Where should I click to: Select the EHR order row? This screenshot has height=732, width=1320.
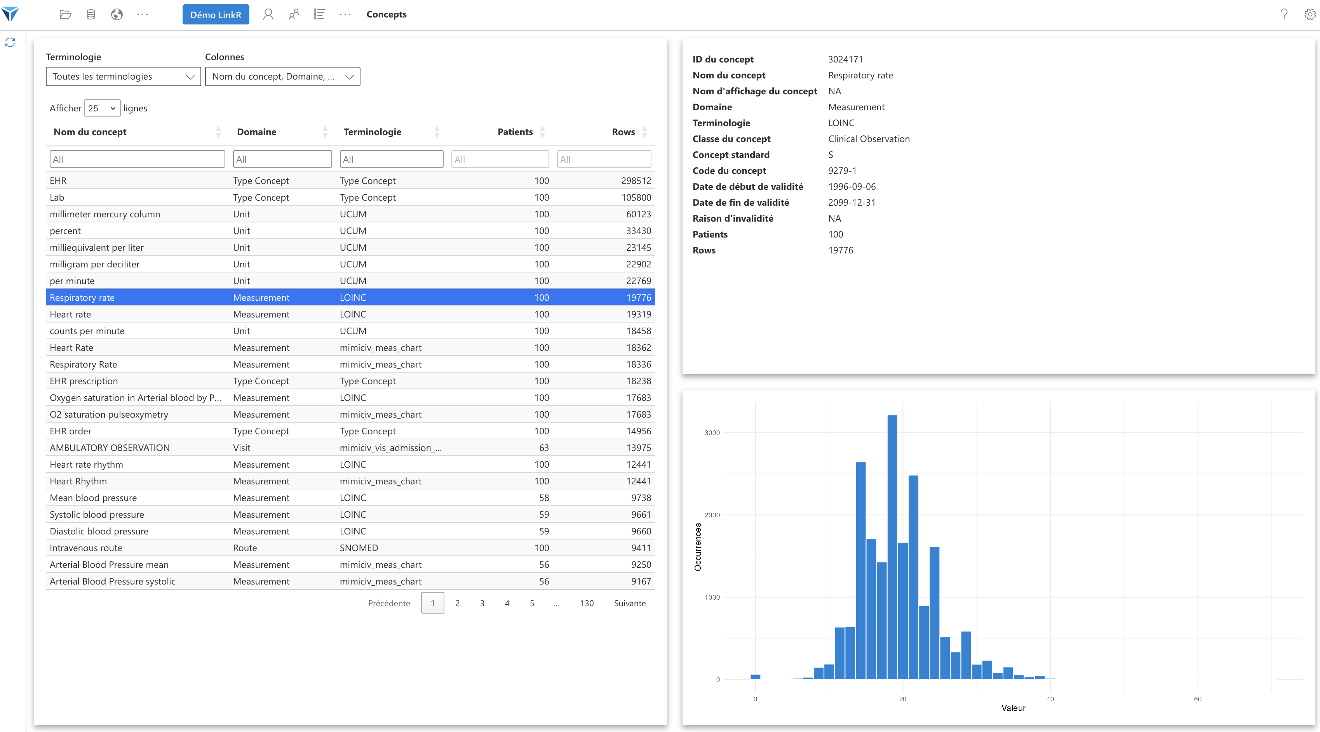350,431
